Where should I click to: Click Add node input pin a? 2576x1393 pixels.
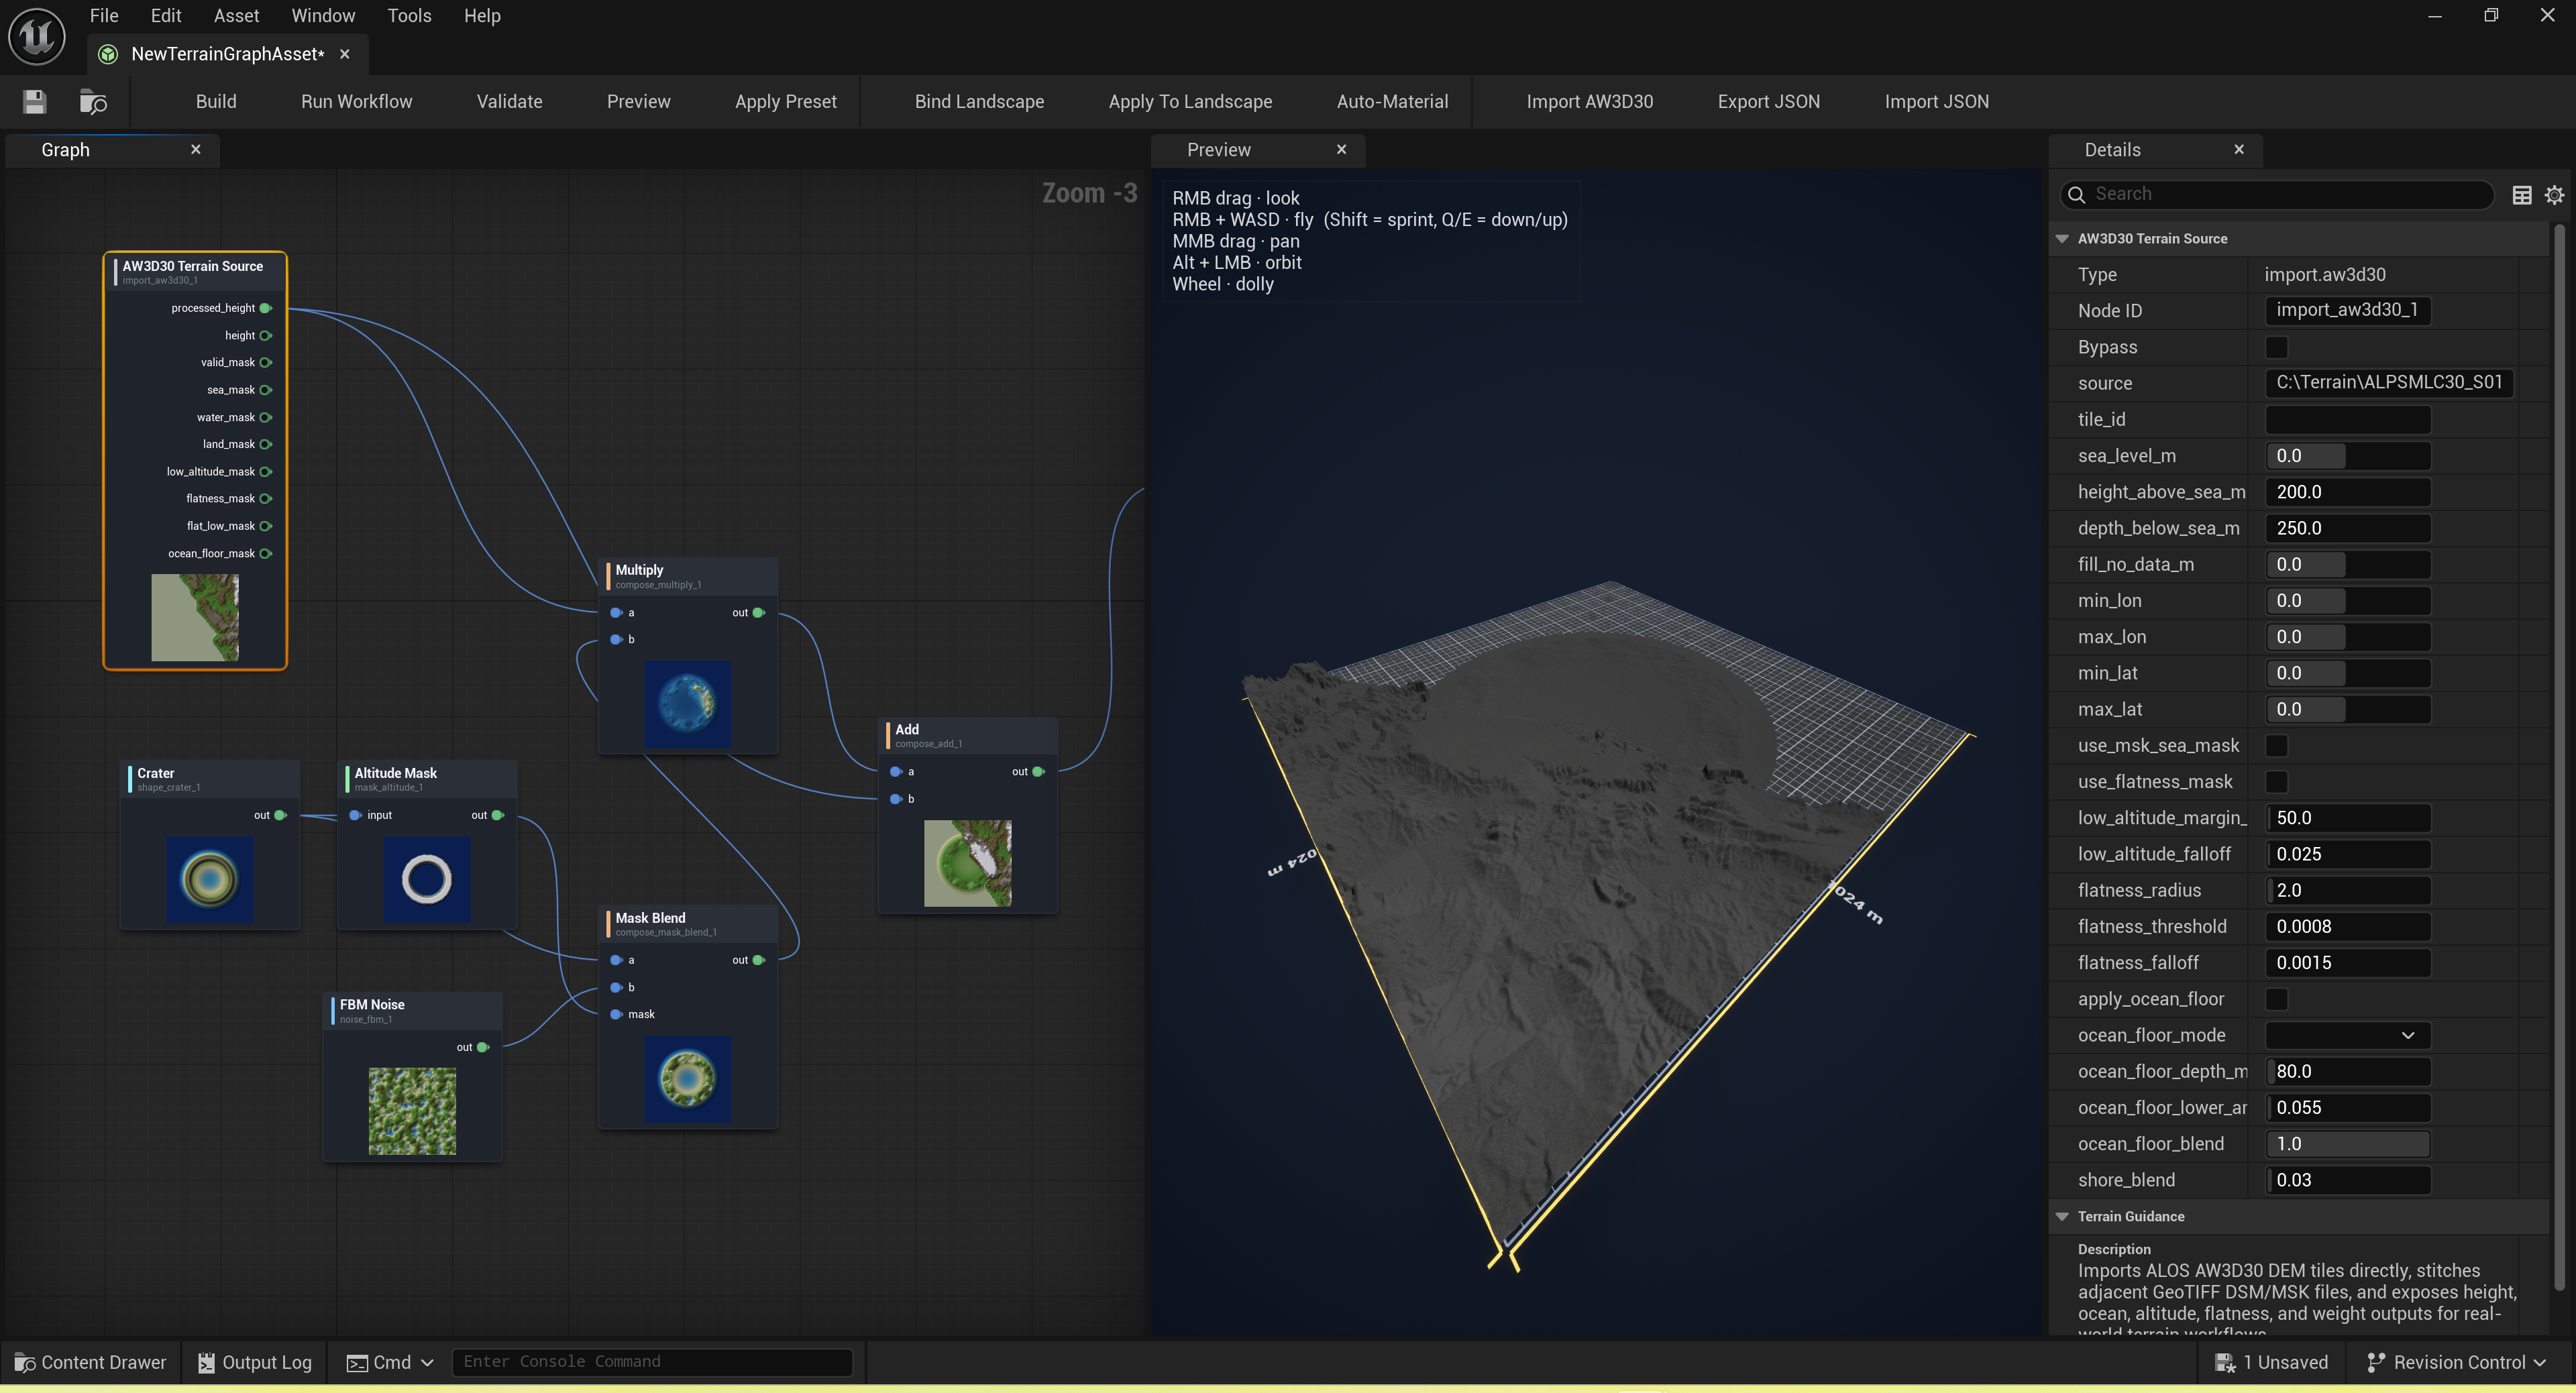[x=896, y=772]
